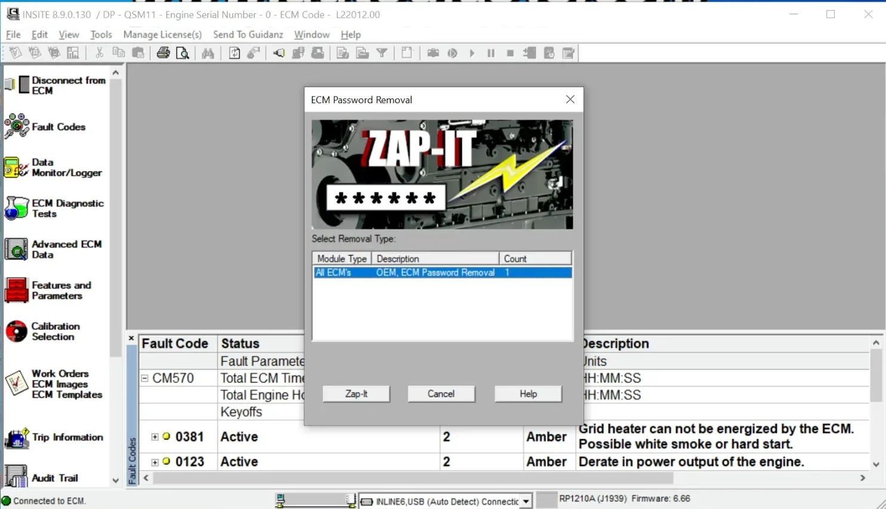Close the ECM Password Removal dialog
Image resolution: width=886 pixels, height=509 pixels.
(x=570, y=100)
